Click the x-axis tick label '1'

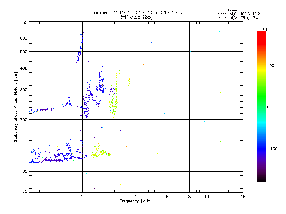pyautogui.click(x=29, y=197)
